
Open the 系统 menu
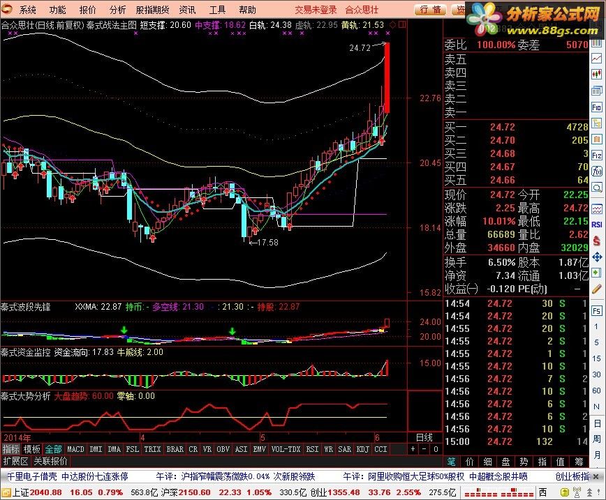27,10
